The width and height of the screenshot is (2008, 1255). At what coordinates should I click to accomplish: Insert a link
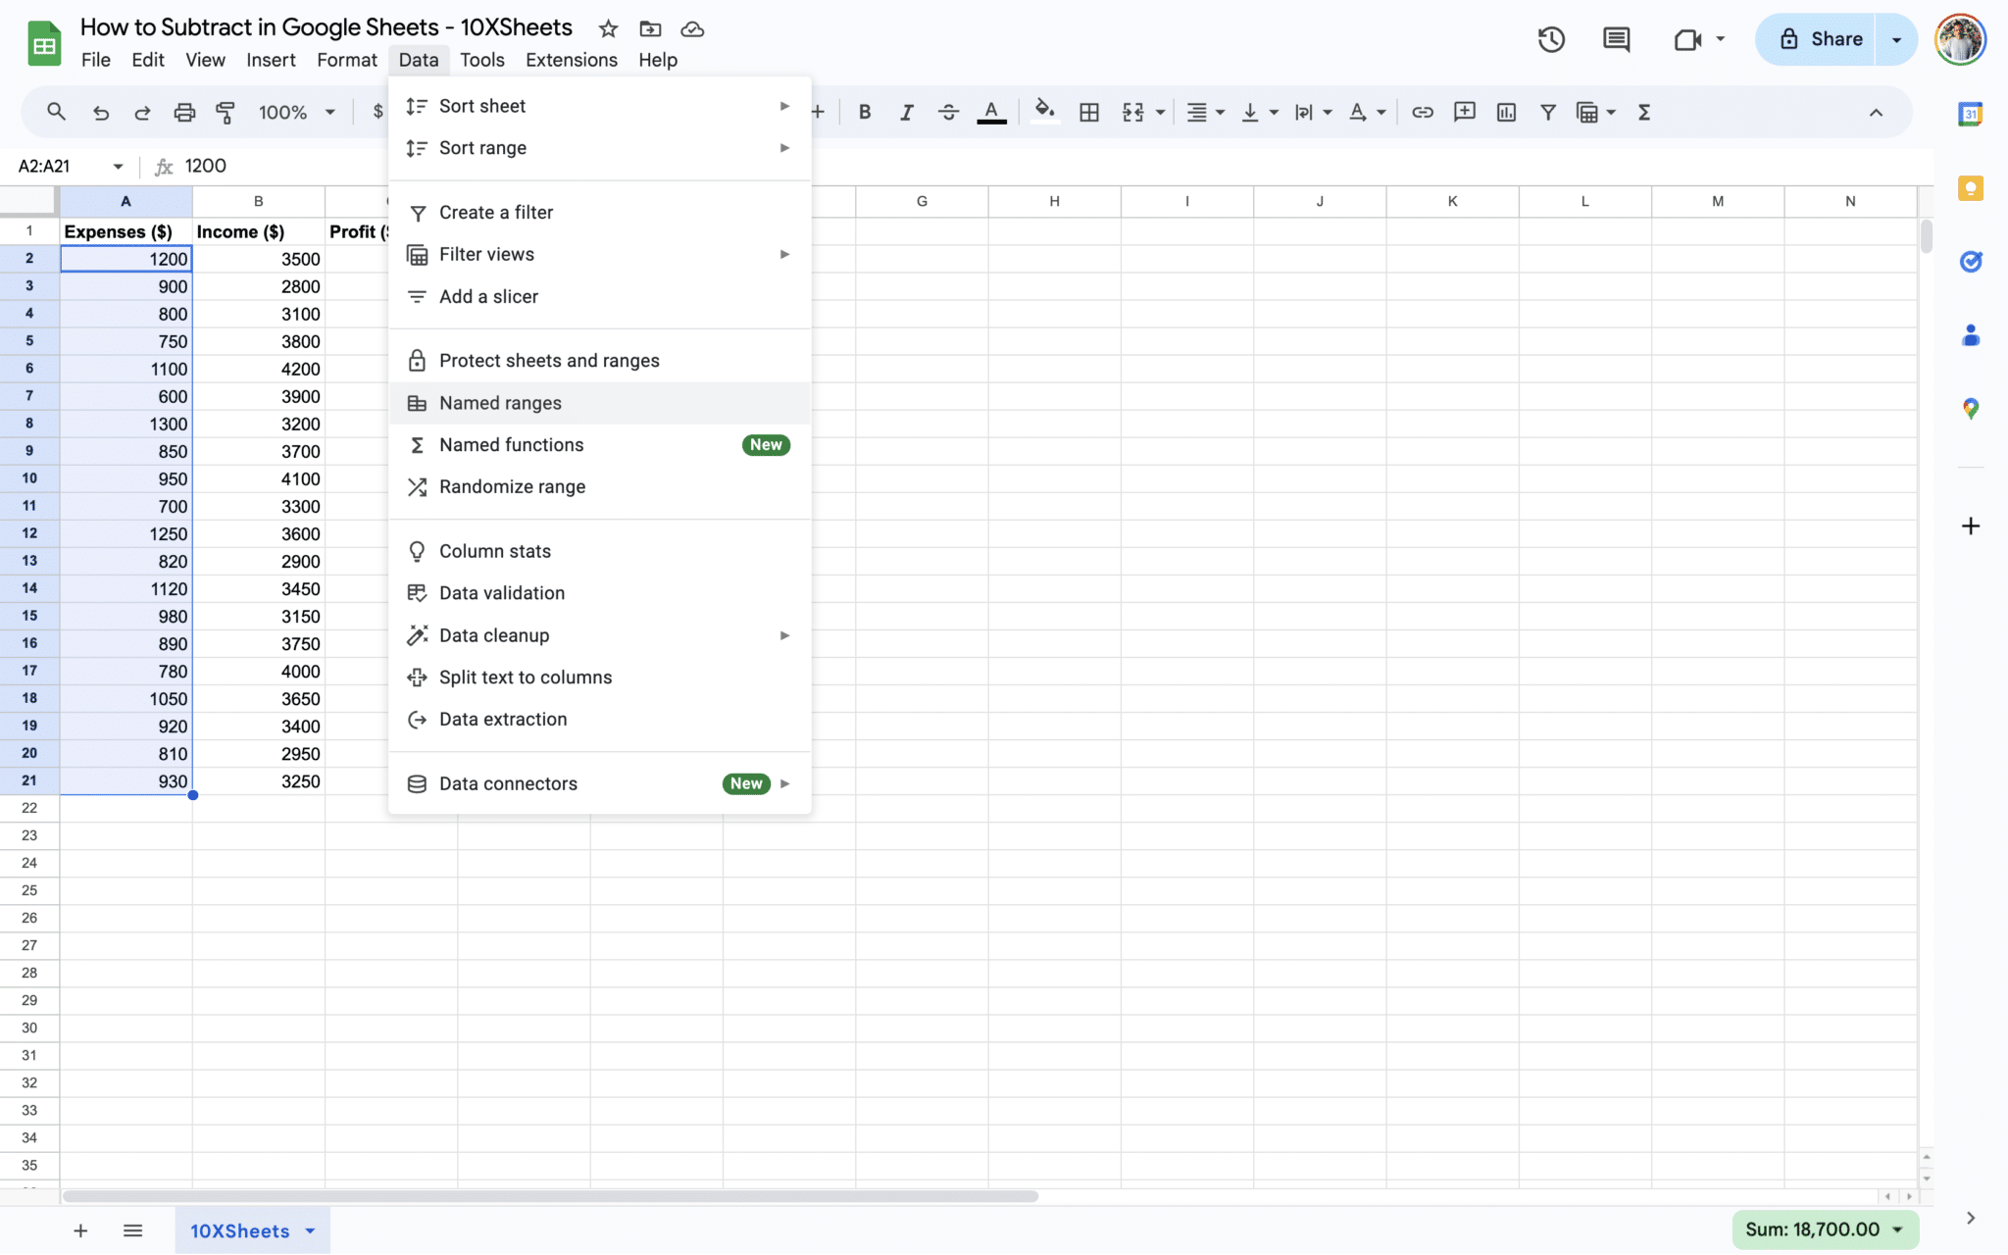tap(1422, 112)
